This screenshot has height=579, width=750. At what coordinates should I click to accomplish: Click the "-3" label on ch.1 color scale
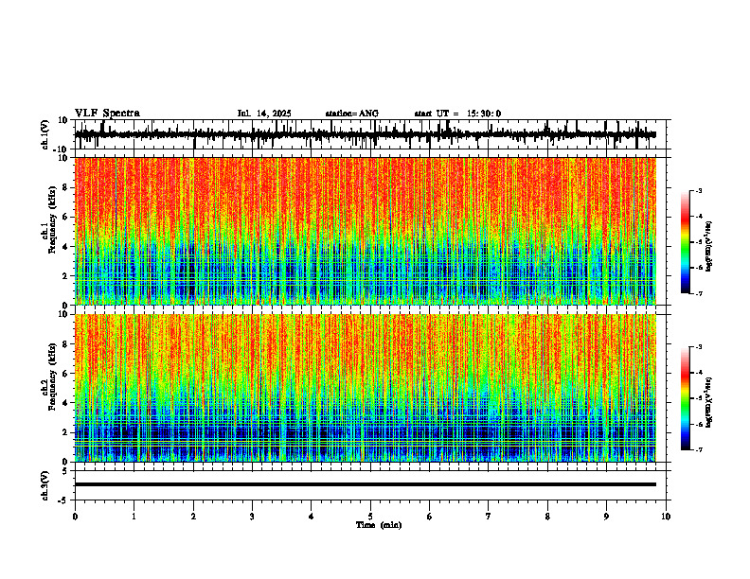(698, 190)
